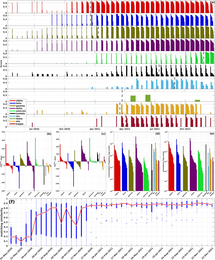Viewport: 215px width, 260px height.
Task: Click the '26-Apr-2021' date label
Action: pos(127,253)
